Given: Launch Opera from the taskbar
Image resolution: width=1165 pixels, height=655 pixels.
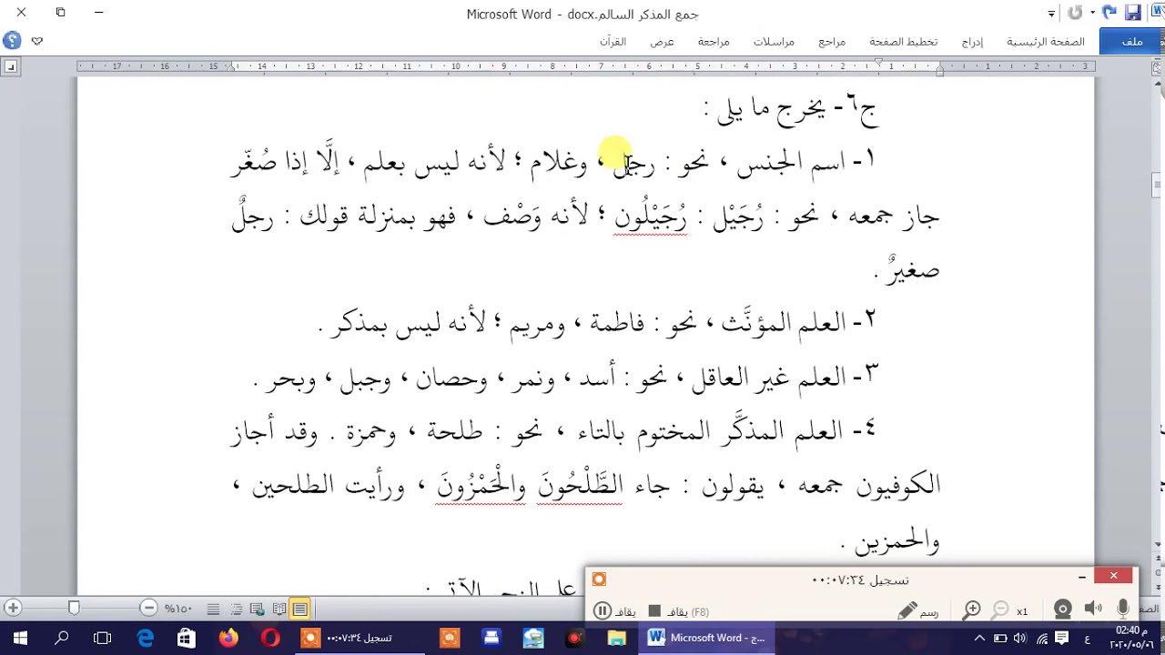Looking at the screenshot, I should [269, 639].
